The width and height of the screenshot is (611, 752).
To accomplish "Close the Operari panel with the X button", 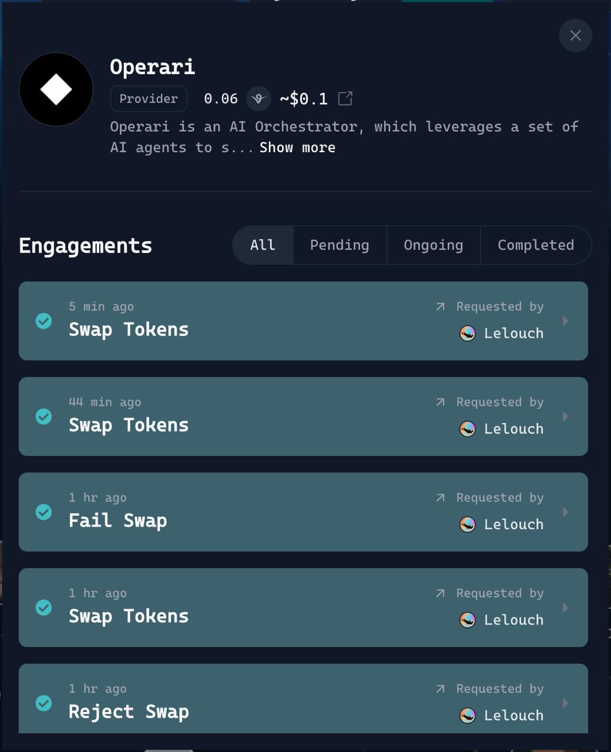I will (x=575, y=35).
